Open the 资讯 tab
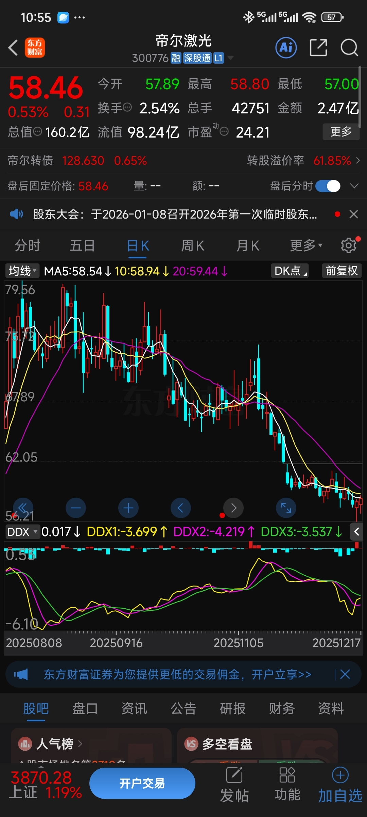 [x=134, y=709]
